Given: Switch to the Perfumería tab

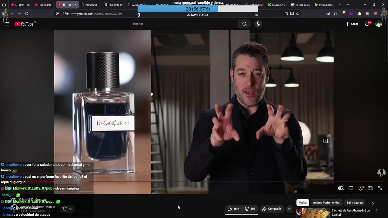Looking at the screenshot, I should click(91, 5).
